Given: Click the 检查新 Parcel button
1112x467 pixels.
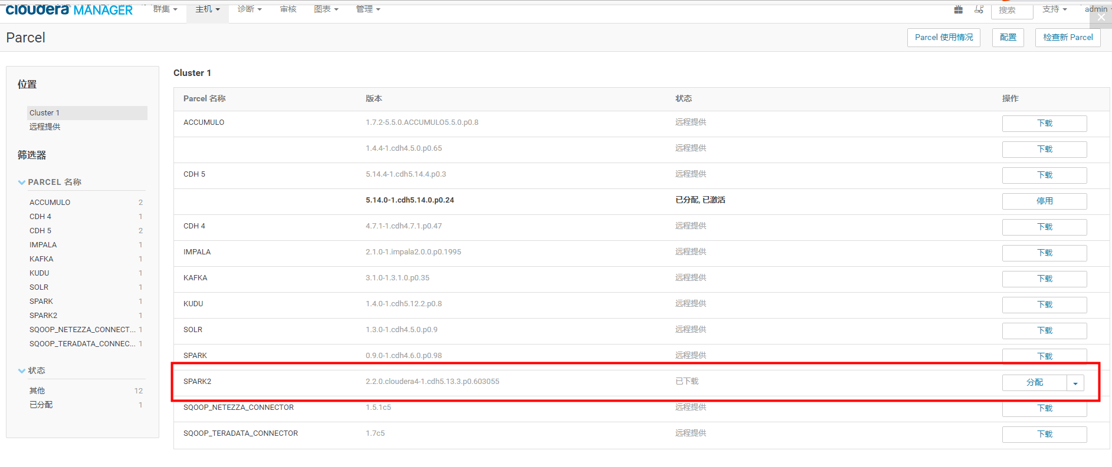Looking at the screenshot, I should point(1068,37).
